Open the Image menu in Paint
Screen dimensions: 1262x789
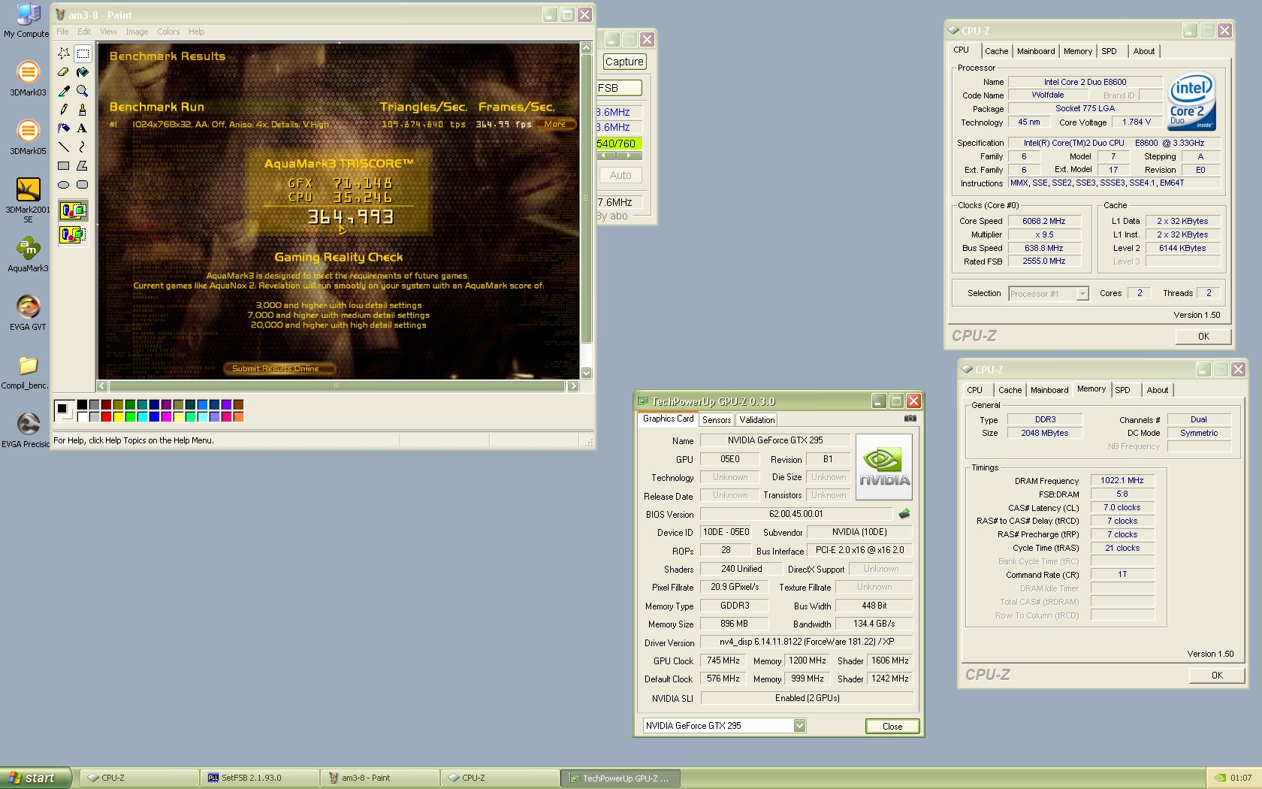pos(137,32)
